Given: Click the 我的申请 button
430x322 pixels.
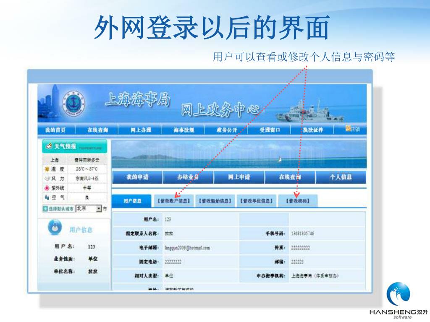Looking at the screenshot, I should tap(137, 177).
